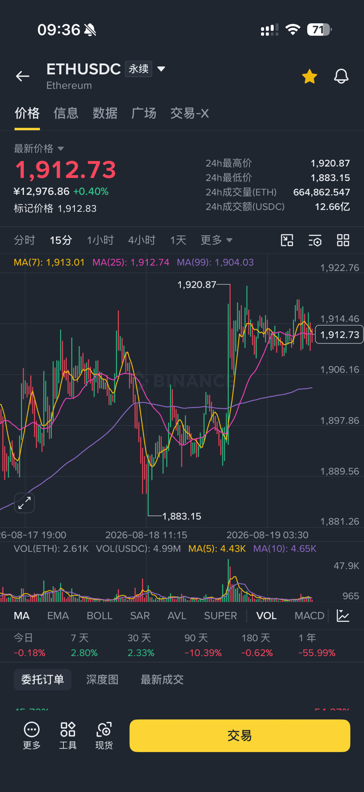This screenshot has width=364, height=792.
Task: Tap the 永续 contract type badge
Action: (x=138, y=69)
